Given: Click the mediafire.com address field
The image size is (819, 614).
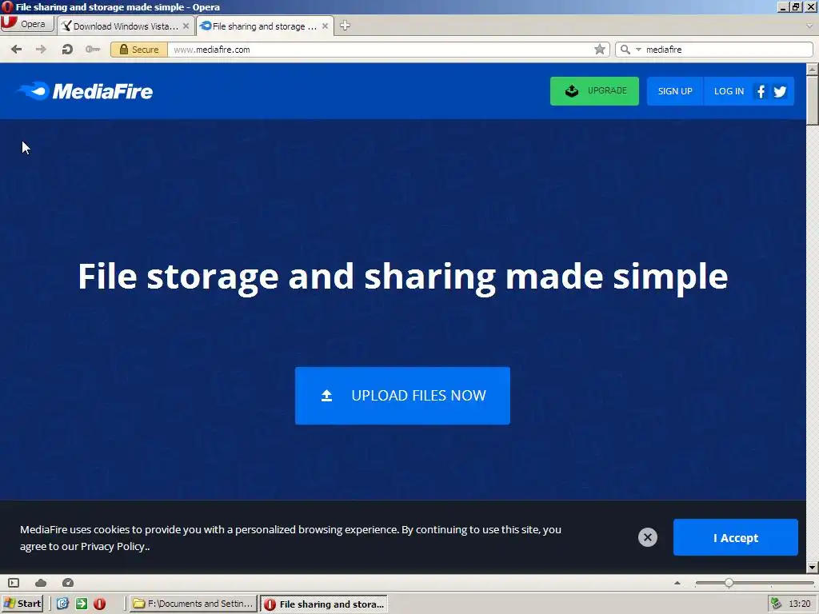Looking at the screenshot, I should 380,50.
